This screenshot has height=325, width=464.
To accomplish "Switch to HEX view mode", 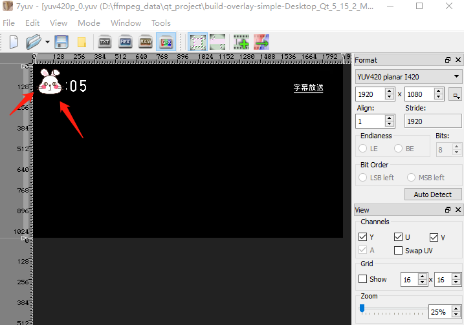I will coord(125,42).
